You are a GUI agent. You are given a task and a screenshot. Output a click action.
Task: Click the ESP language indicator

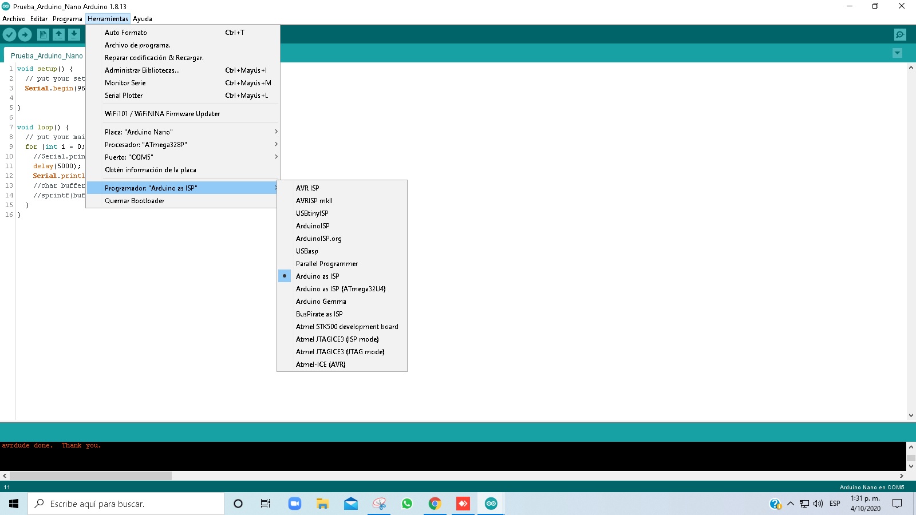point(835,504)
